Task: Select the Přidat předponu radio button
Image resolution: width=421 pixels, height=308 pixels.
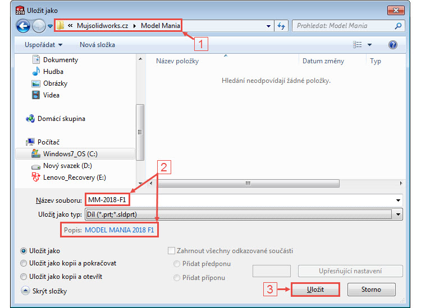Action: 177,264
